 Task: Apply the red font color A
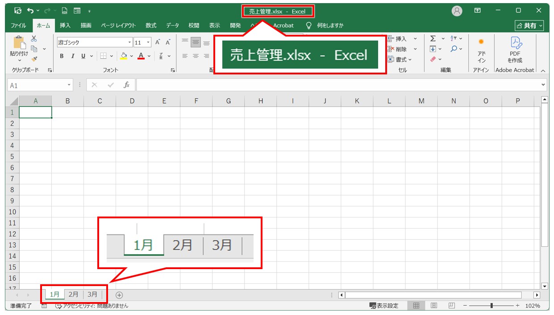click(141, 56)
